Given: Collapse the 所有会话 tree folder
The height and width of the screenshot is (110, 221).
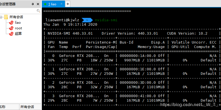Looking at the screenshot, I should click(1, 17).
